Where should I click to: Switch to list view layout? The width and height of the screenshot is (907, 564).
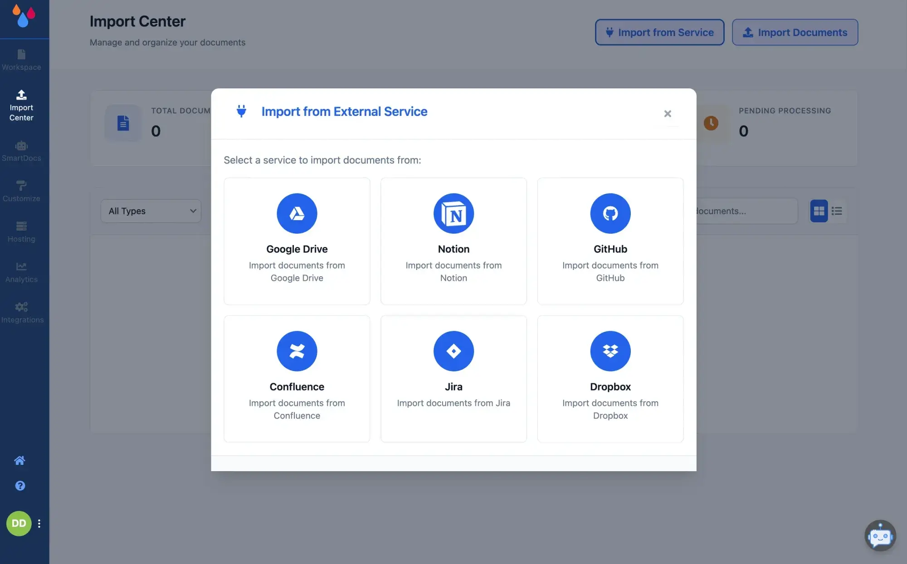pyautogui.click(x=837, y=211)
